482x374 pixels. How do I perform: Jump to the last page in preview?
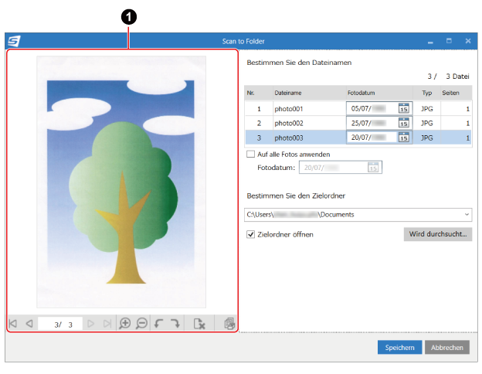[107, 324]
